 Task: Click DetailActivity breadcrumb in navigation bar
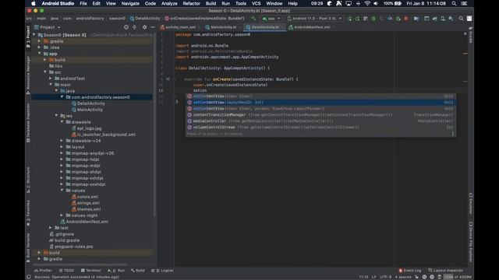(145, 19)
